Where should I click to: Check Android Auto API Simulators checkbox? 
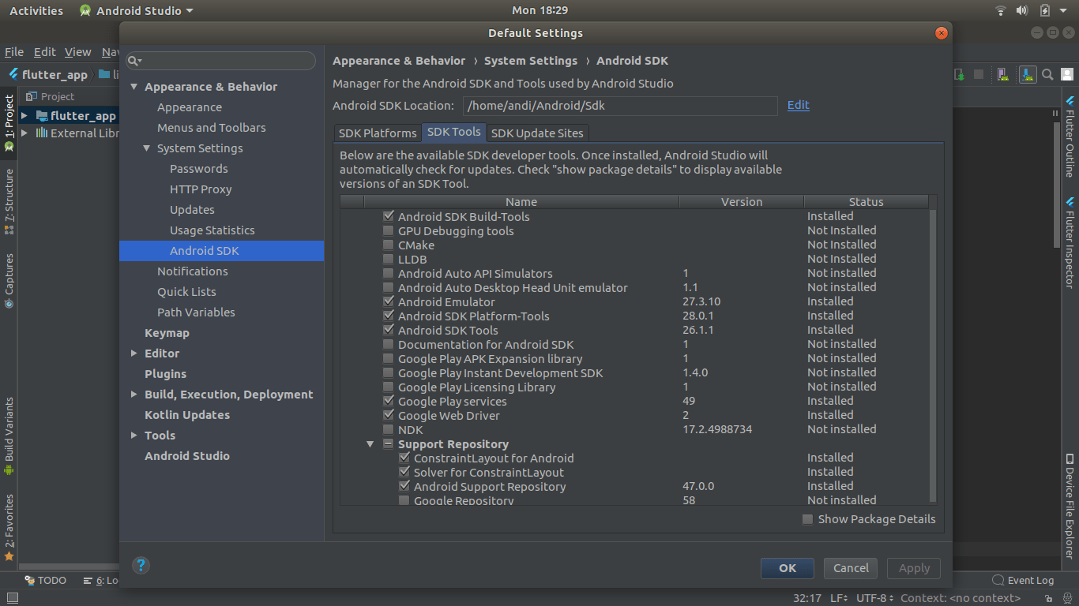coord(388,273)
